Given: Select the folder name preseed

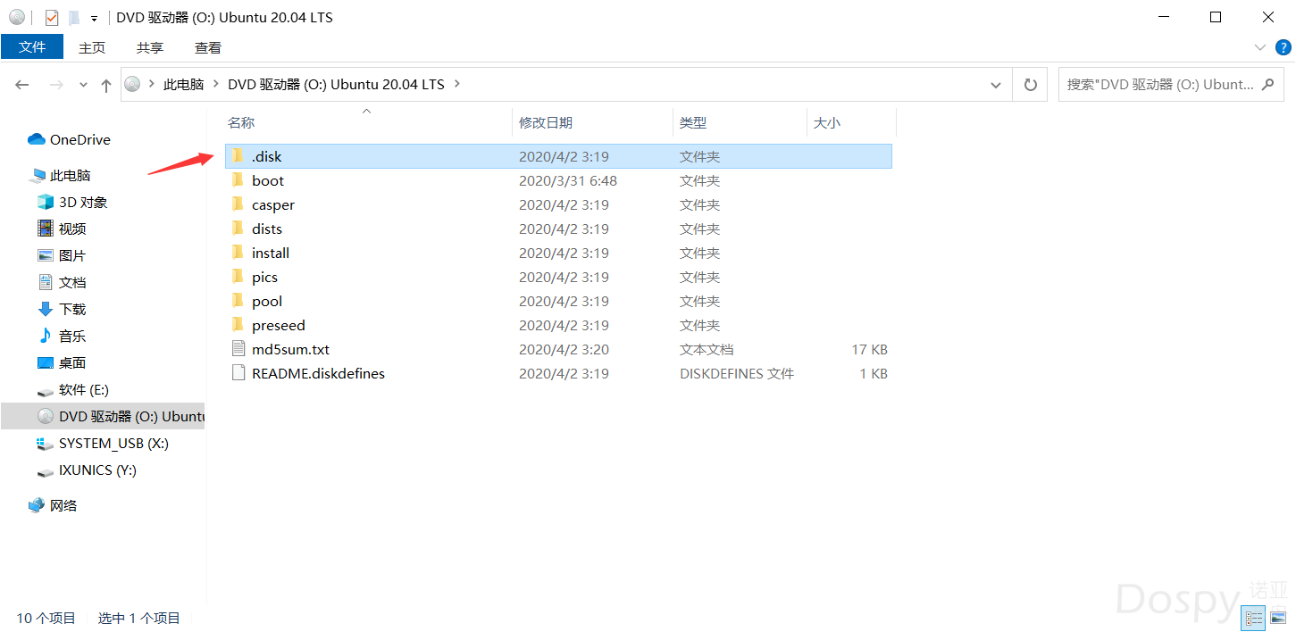Looking at the screenshot, I should point(279,325).
